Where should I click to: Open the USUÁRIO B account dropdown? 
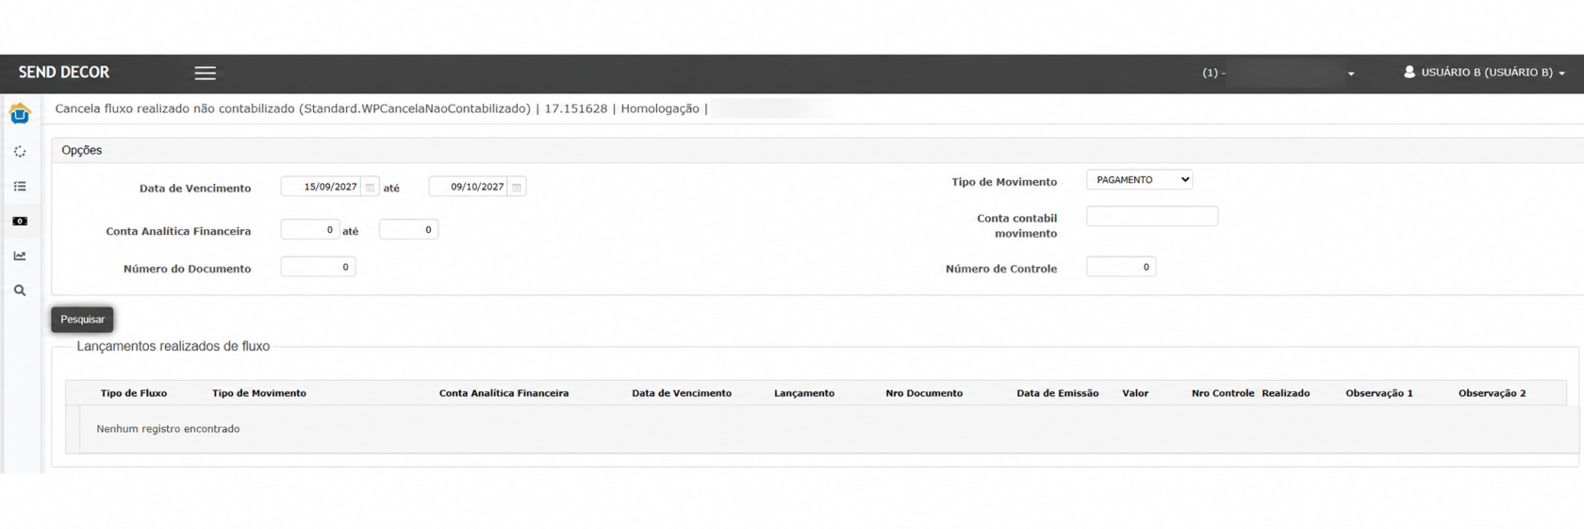(x=1485, y=72)
